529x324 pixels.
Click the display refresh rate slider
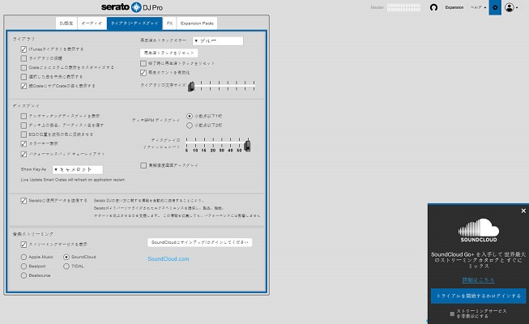(x=218, y=144)
